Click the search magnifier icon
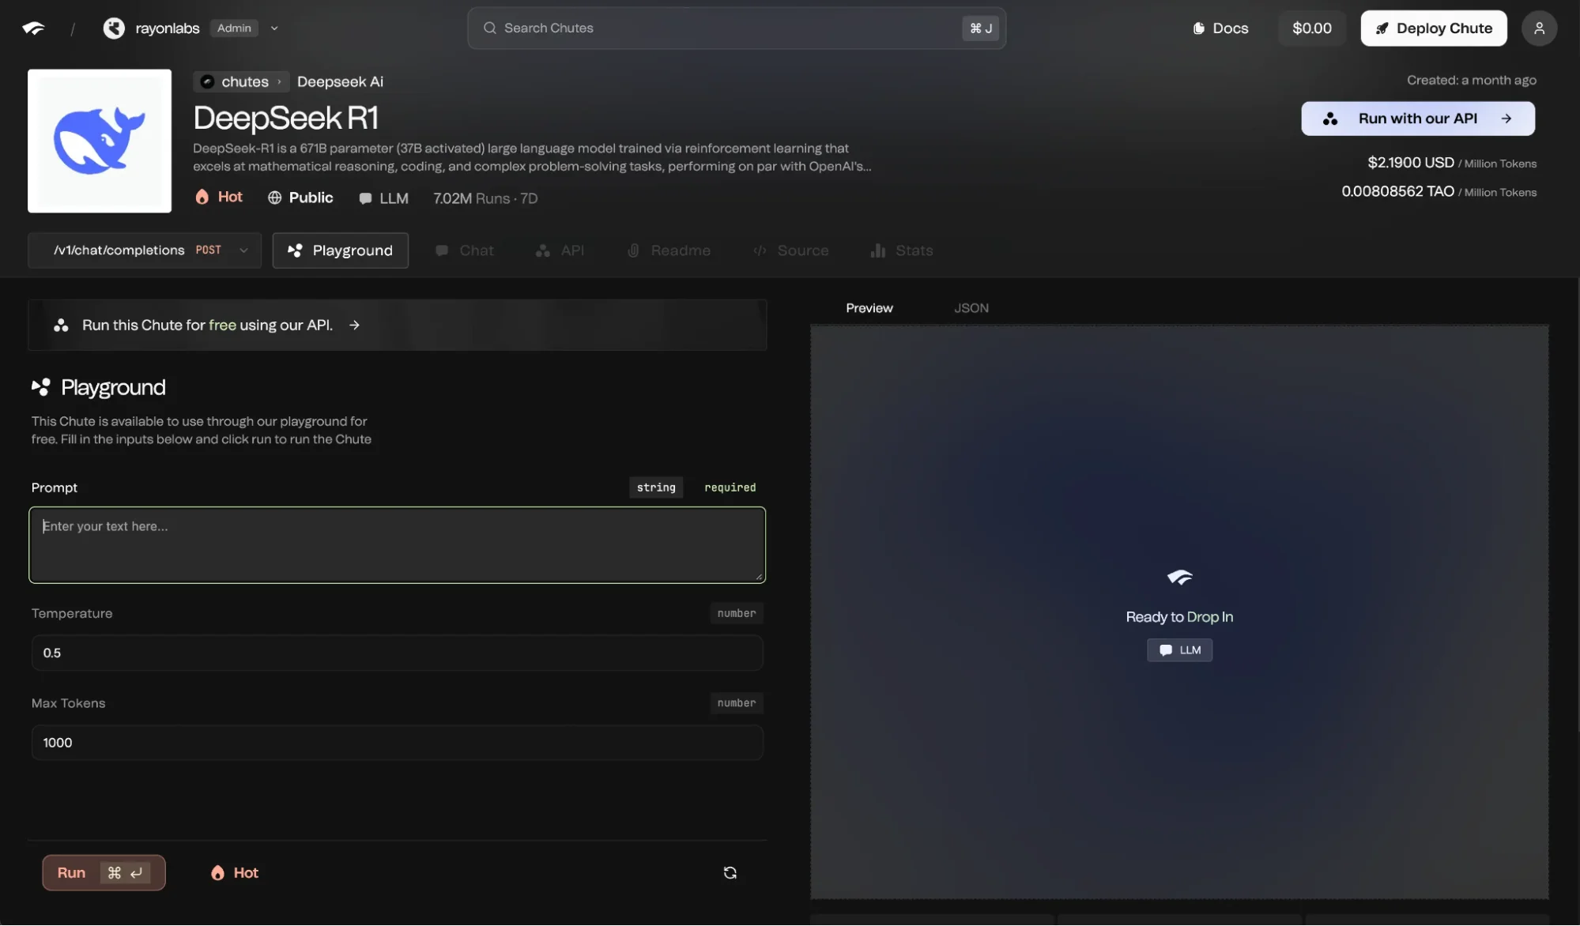1580x926 pixels. (490, 28)
